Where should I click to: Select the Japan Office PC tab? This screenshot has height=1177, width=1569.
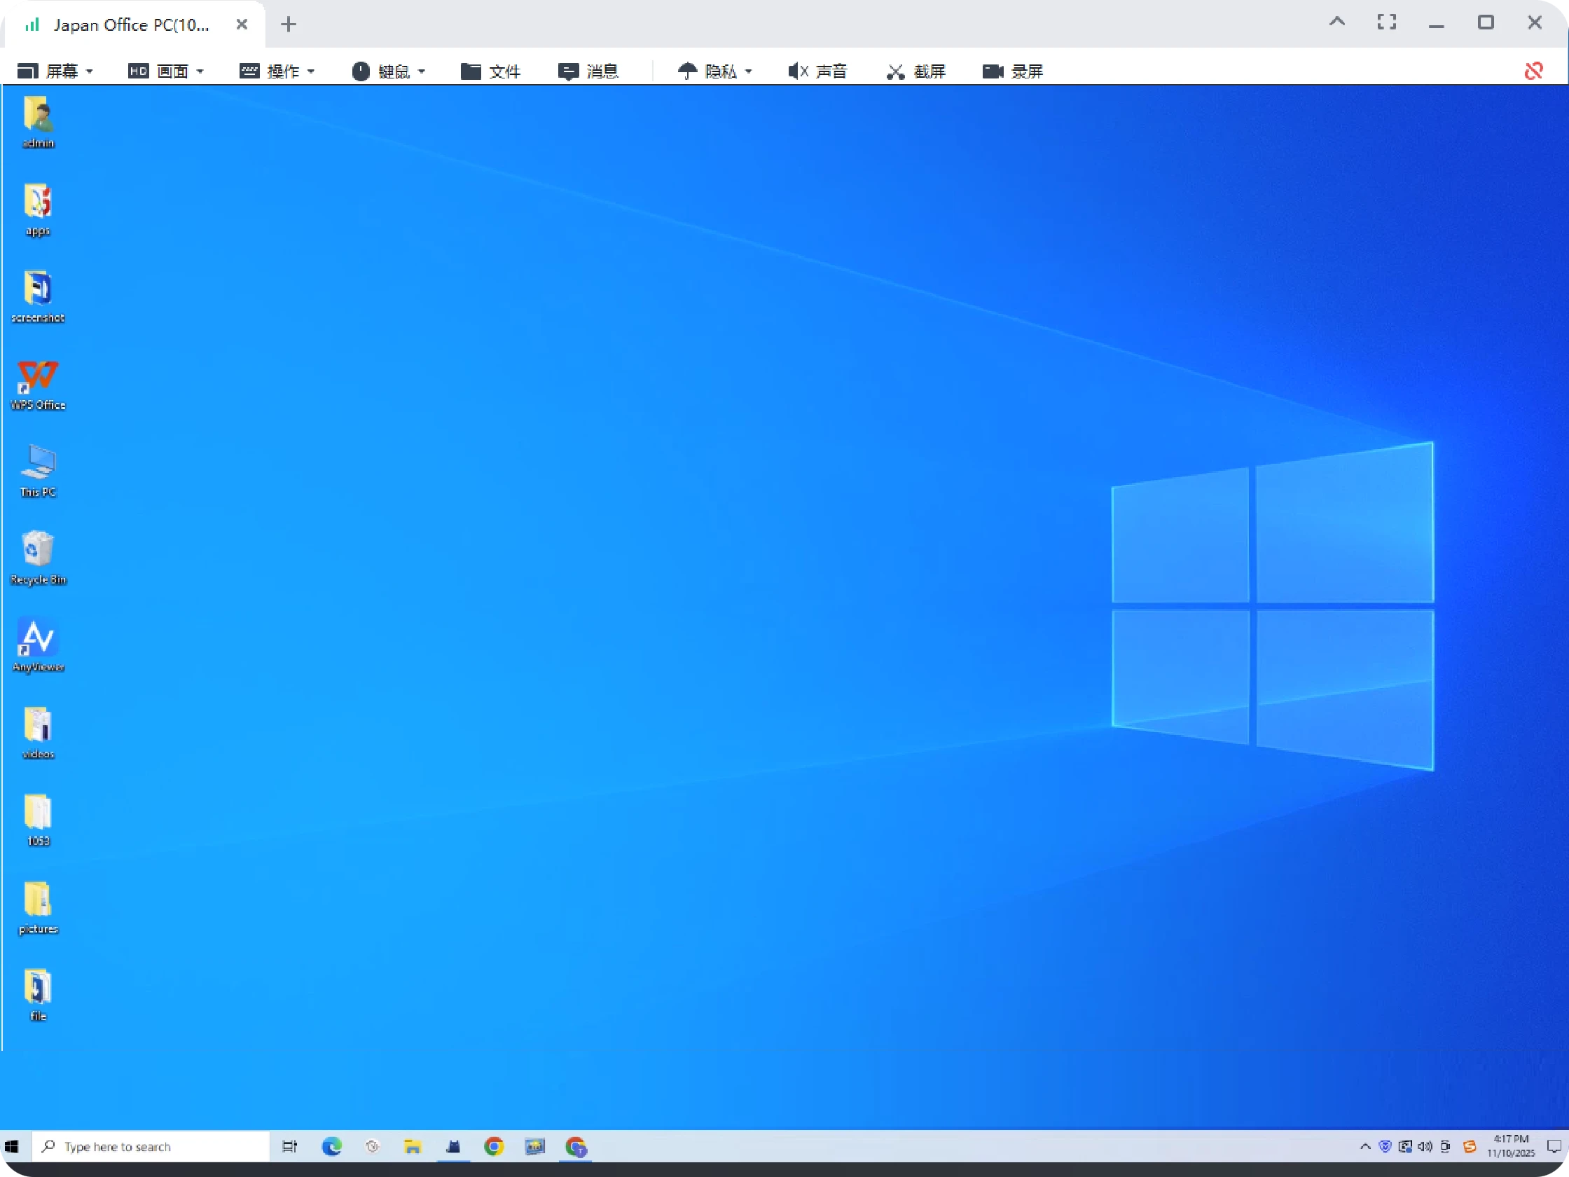[131, 25]
